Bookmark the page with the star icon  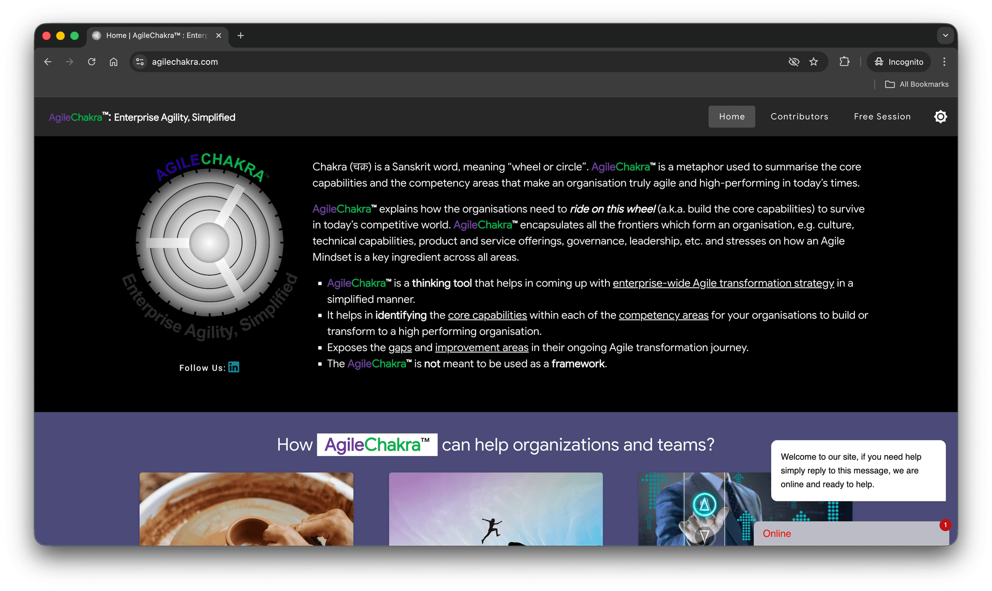pyautogui.click(x=814, y=61)
